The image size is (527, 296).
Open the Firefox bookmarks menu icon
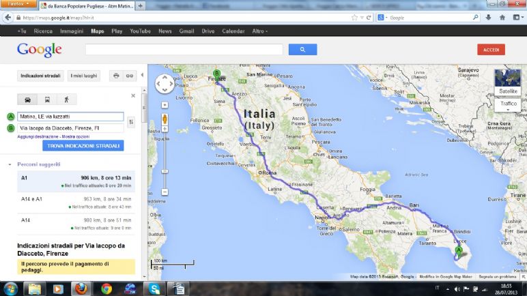[517, 18]
